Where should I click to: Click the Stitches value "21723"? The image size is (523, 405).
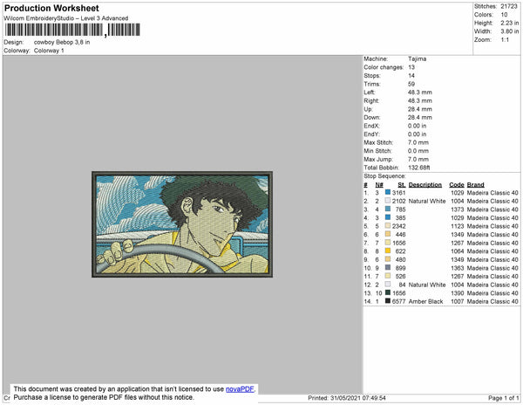(x=509, y=6)
